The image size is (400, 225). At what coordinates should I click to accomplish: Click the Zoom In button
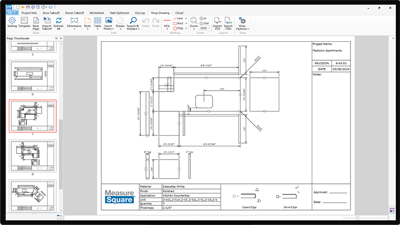coord(203,18)
